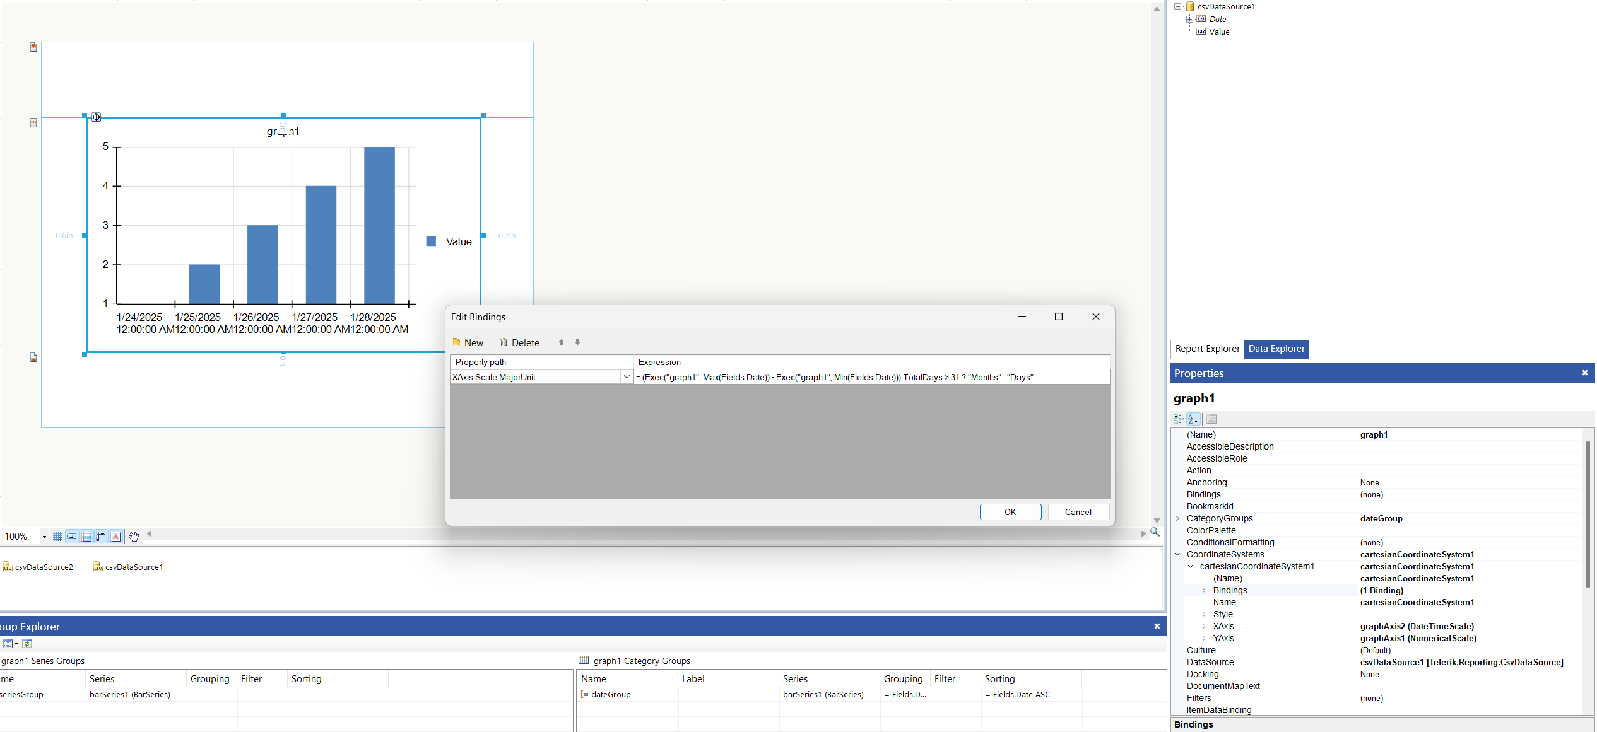Move binding up with arrow icon

click(x=561, y=342)
